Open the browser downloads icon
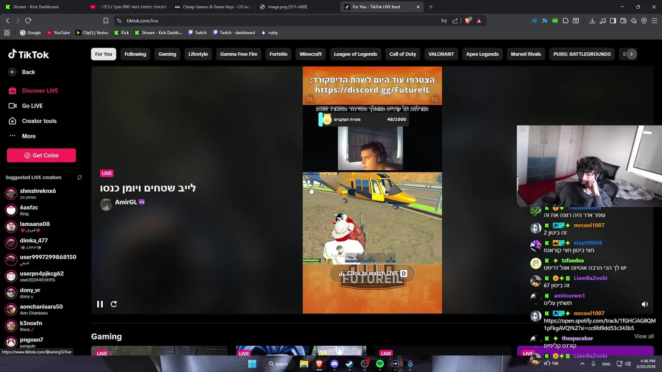 coord(592,21)
